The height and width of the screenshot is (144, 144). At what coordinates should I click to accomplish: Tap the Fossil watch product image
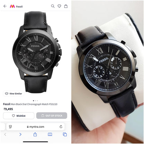[37, 52]
